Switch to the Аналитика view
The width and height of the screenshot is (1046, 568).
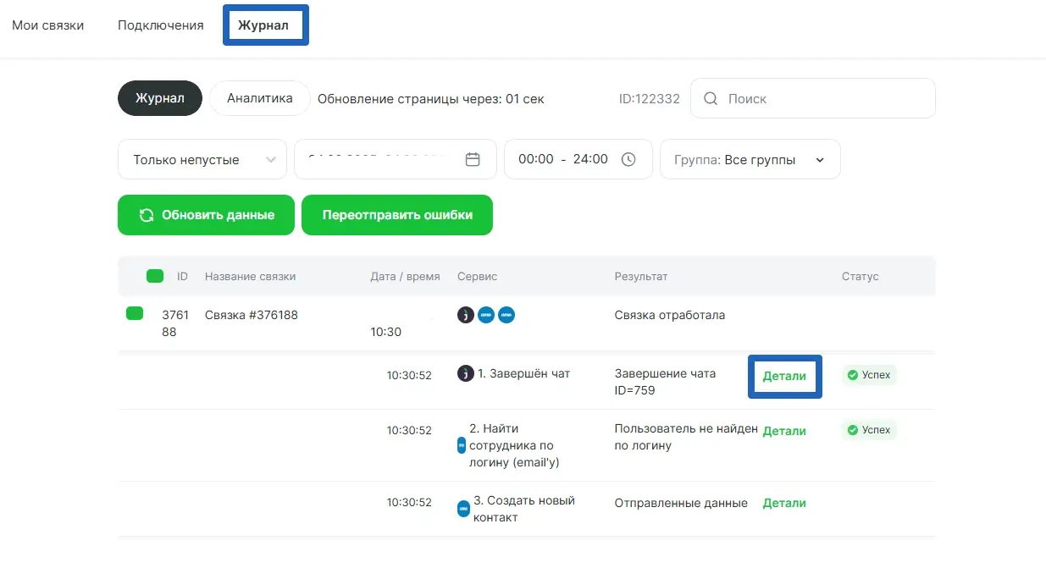[x=259, y=98]
